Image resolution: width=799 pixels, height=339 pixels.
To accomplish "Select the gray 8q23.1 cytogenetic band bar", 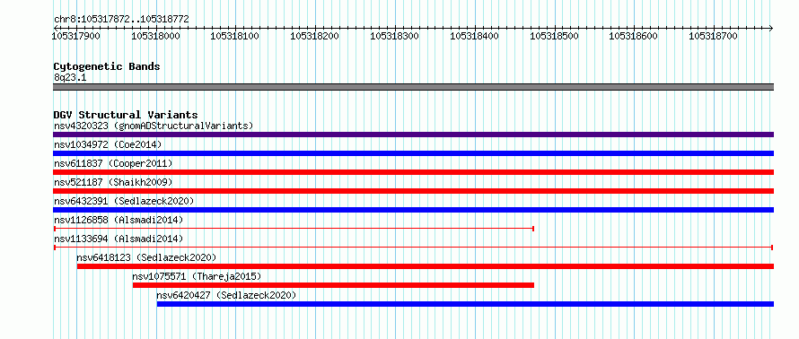I will click(x=413, y=87).
